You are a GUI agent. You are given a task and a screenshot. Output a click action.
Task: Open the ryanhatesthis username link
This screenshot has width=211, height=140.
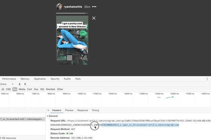[73, 7]
